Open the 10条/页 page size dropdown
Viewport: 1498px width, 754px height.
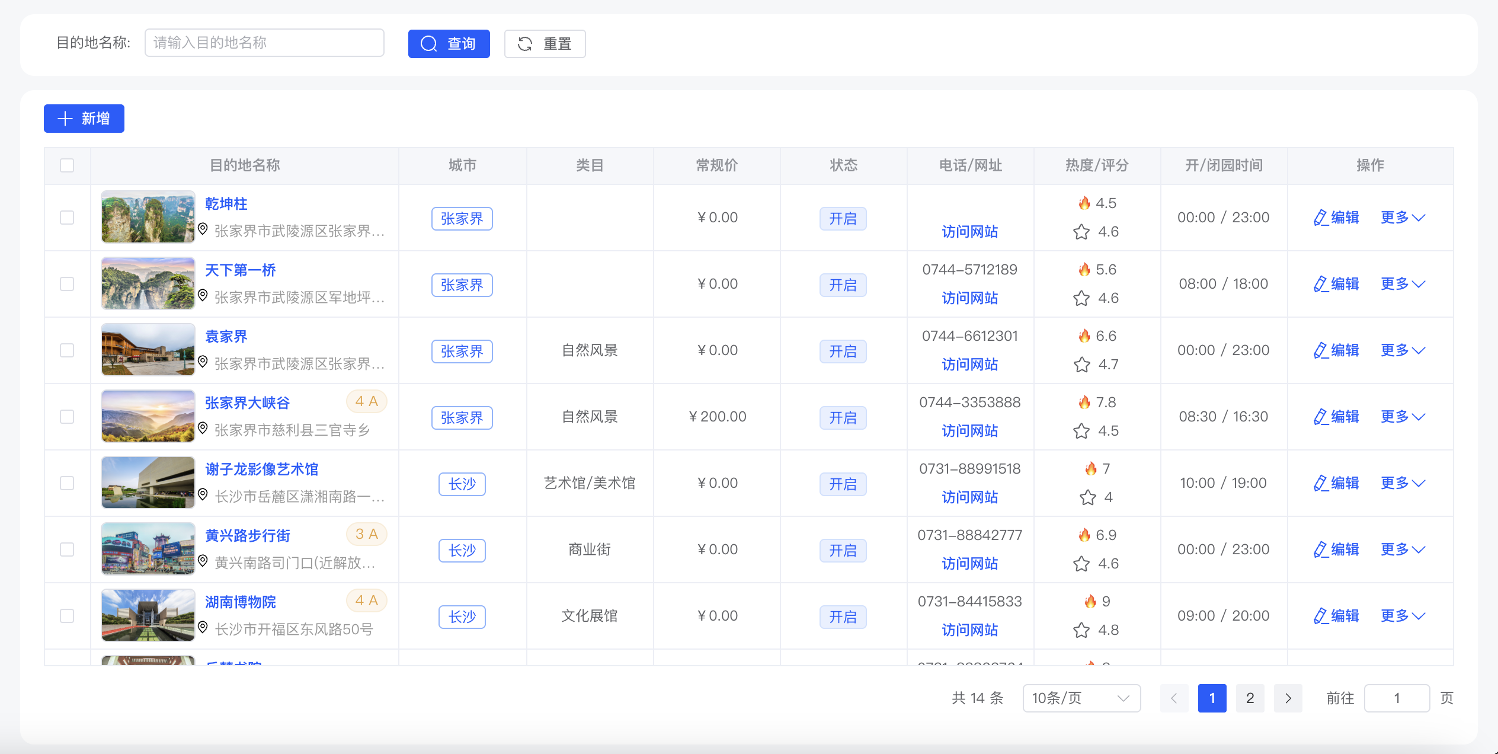[x=1081, y=698]
